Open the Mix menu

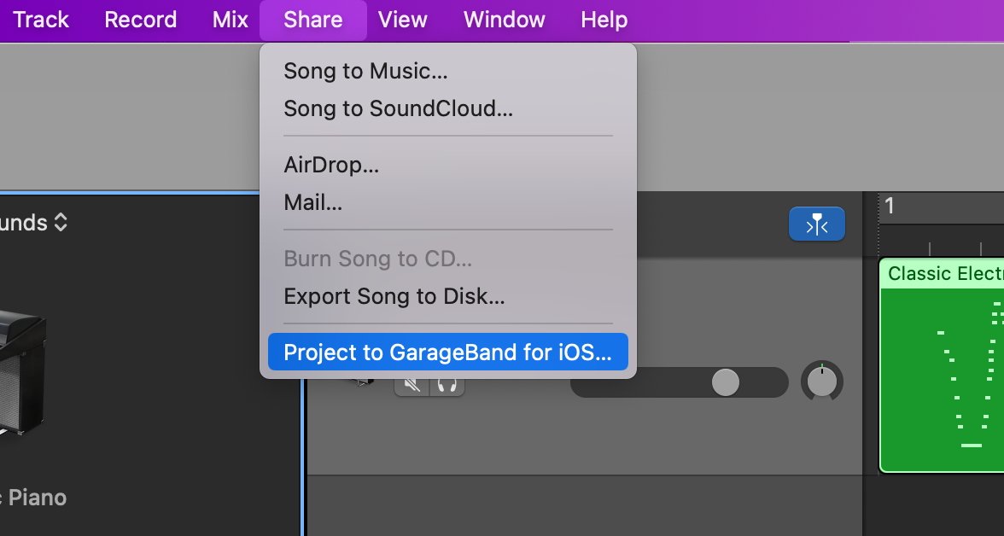pos(230,20)
